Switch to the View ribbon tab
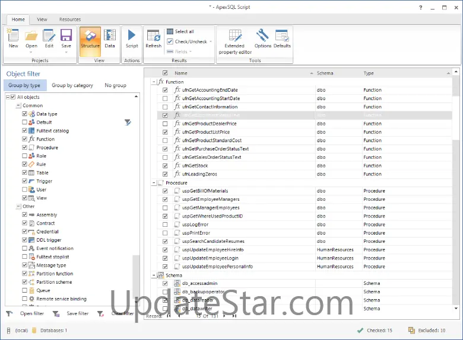463x340 pixels. click(42, 20)
